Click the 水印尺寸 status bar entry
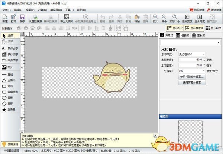The width and height of the screenshot is (223, 154). [69, 151]
